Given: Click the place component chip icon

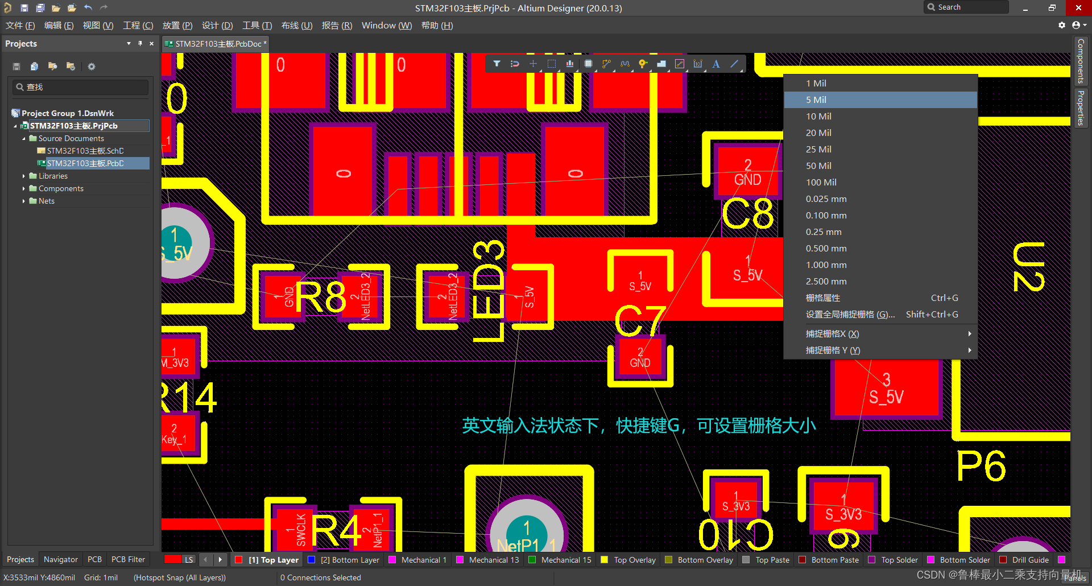Looking at the screenshot, I should 588,64.
